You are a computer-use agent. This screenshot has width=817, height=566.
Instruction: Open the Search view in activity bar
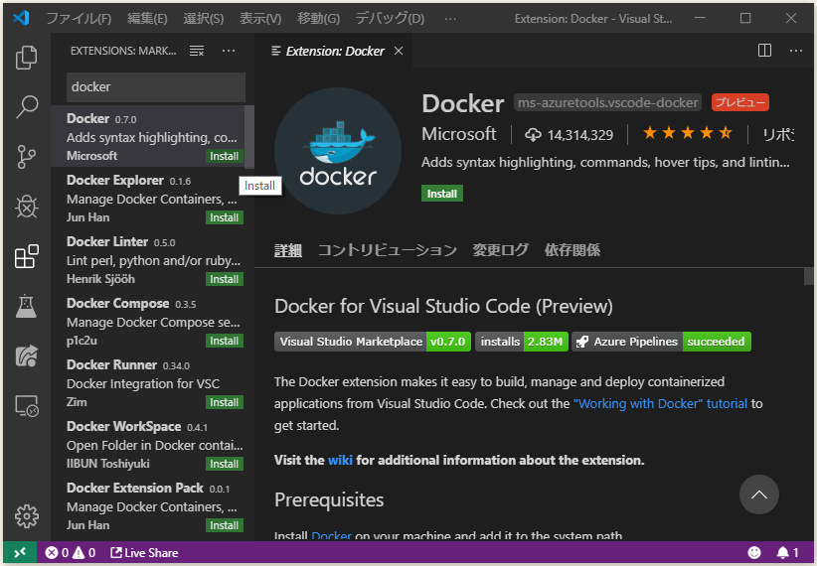pos(26,106)
